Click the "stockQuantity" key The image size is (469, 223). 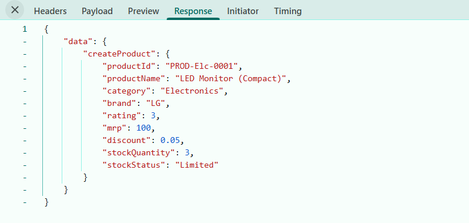[x=139, y=153]
